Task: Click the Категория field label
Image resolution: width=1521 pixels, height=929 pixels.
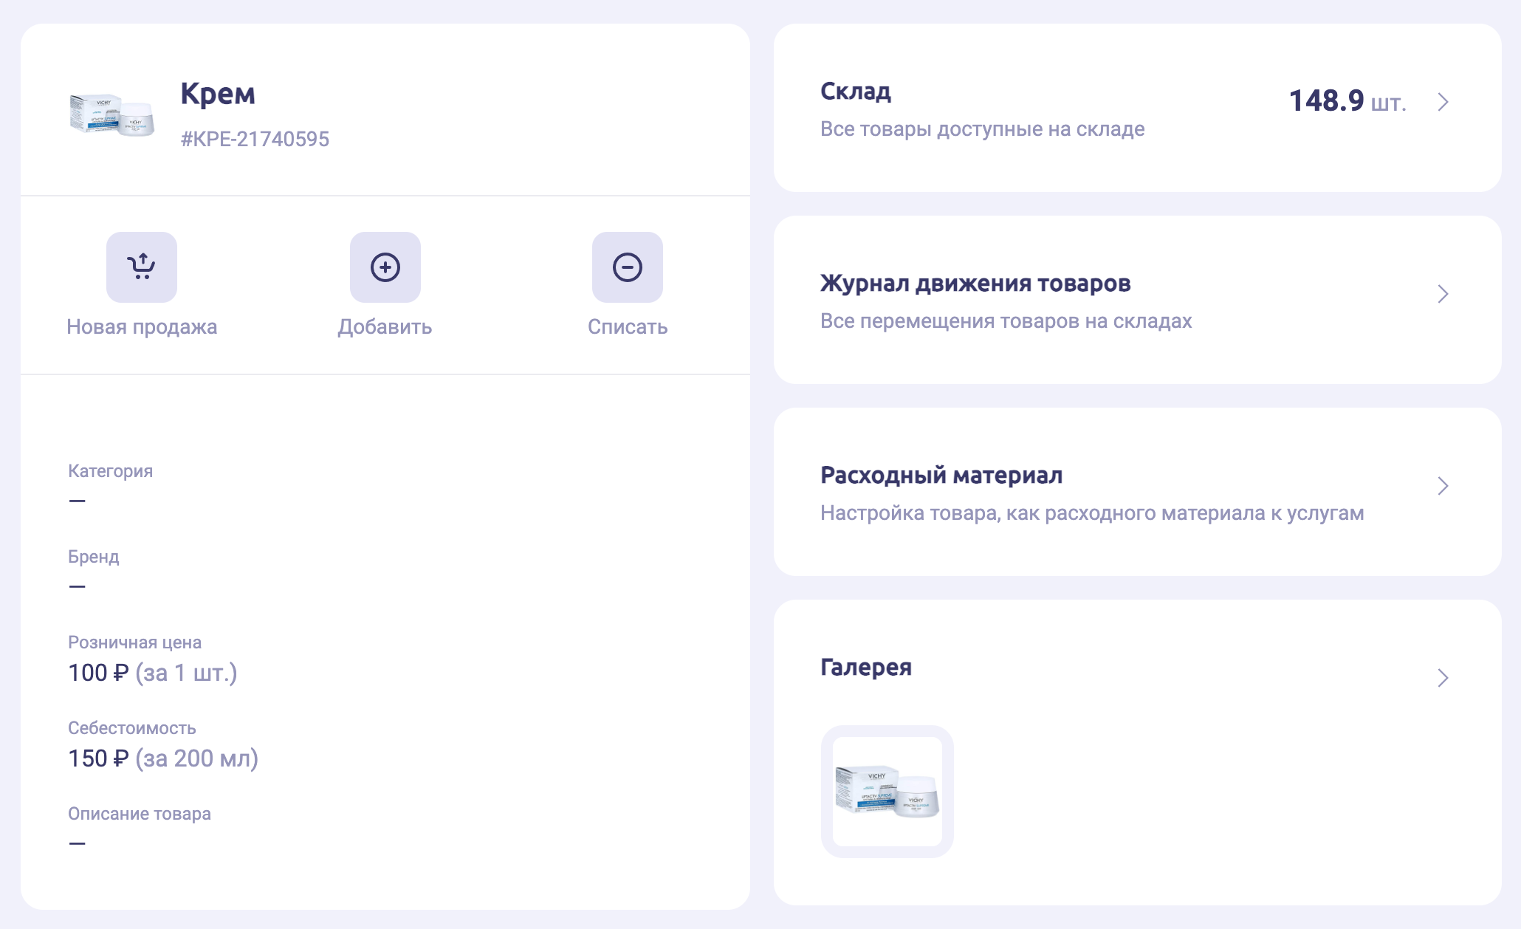Action: coord(111,471)
